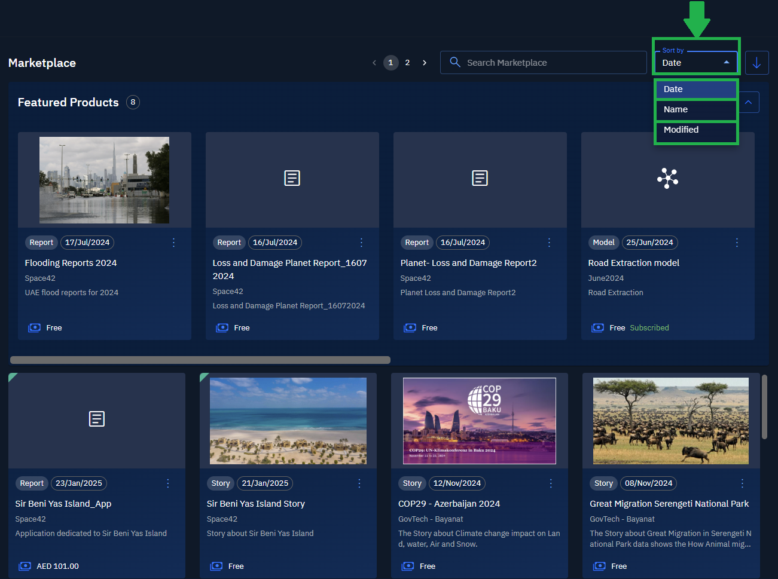The image size is (778, 579).
Task: Click the COP29 Baku thumbnail image
Action: tap(479, 421)
